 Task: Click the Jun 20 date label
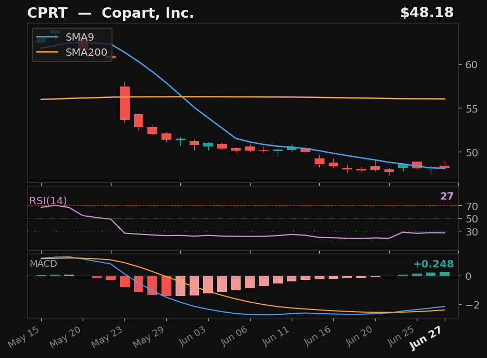[x=359, y=336]
